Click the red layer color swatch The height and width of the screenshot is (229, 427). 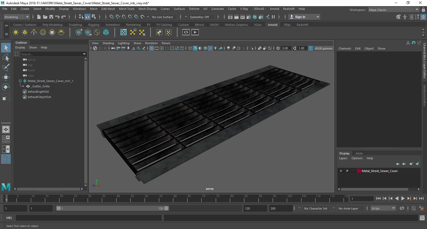point(359,171)
